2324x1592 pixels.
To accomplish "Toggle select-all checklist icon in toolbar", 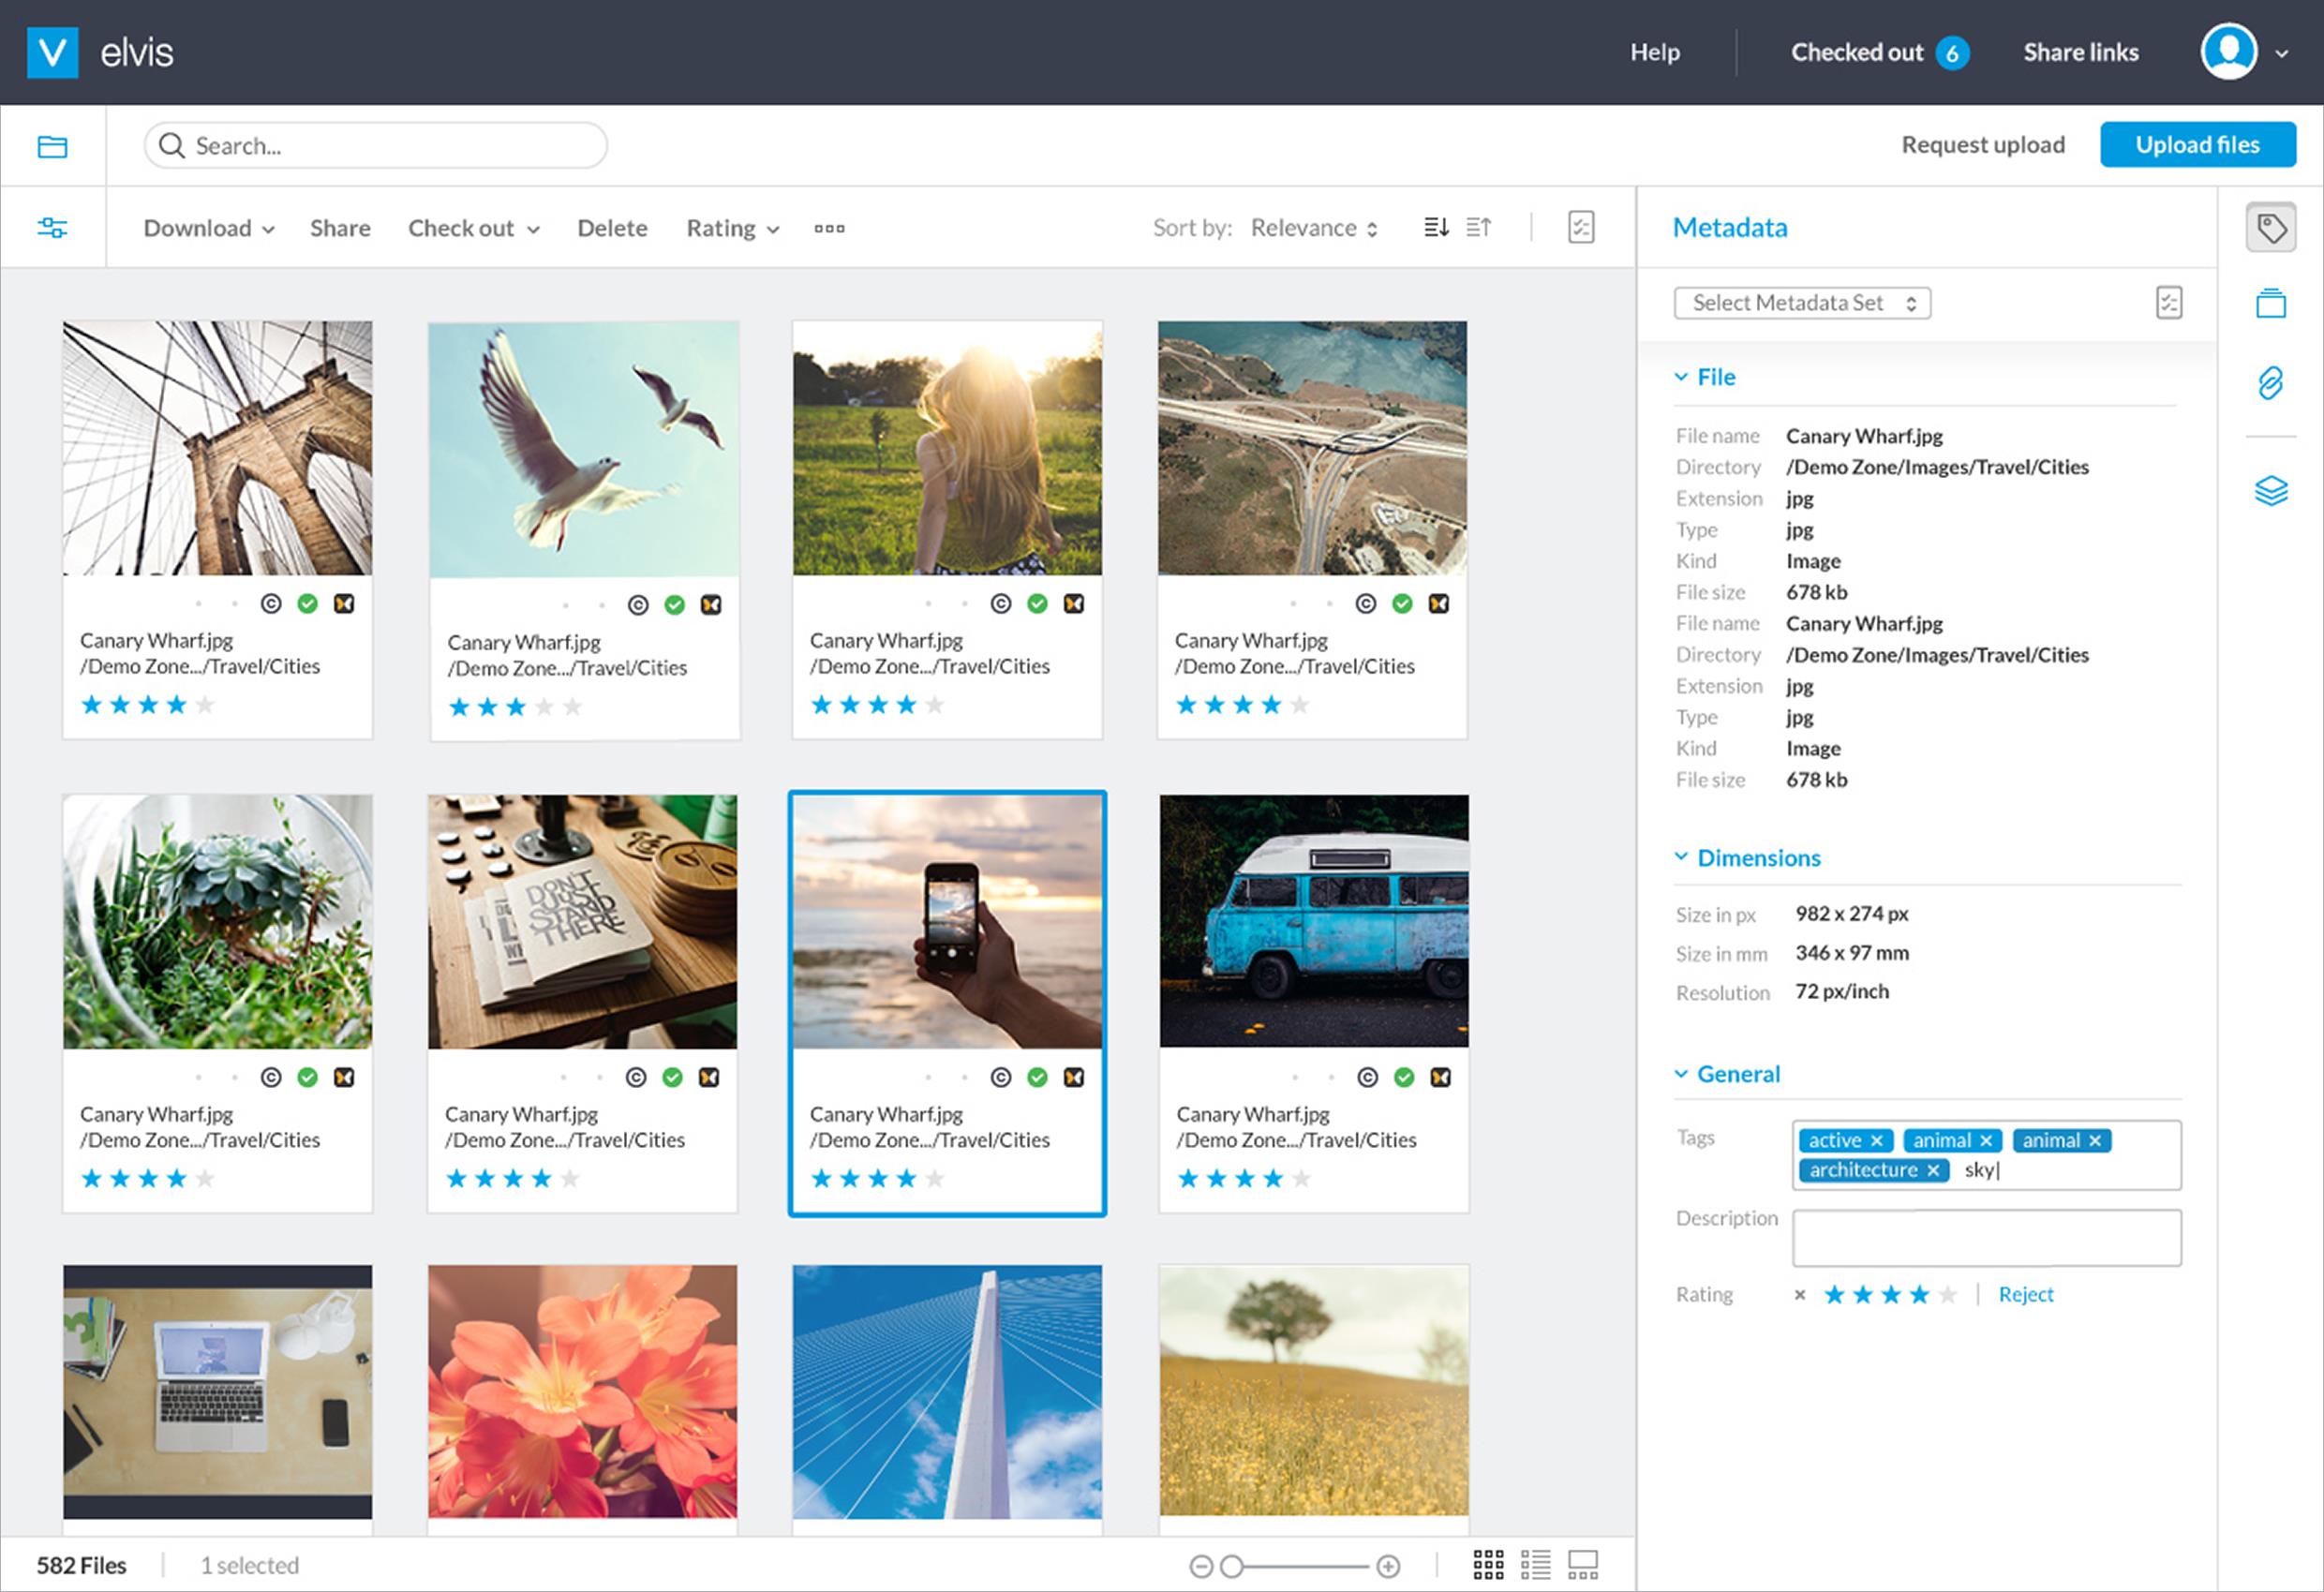I will point(1581,228).
